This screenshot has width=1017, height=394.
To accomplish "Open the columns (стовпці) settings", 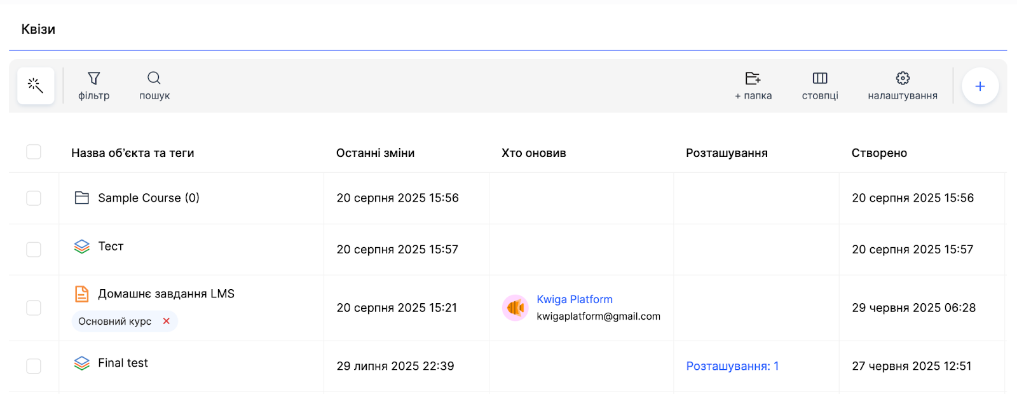I will (820, 86).
